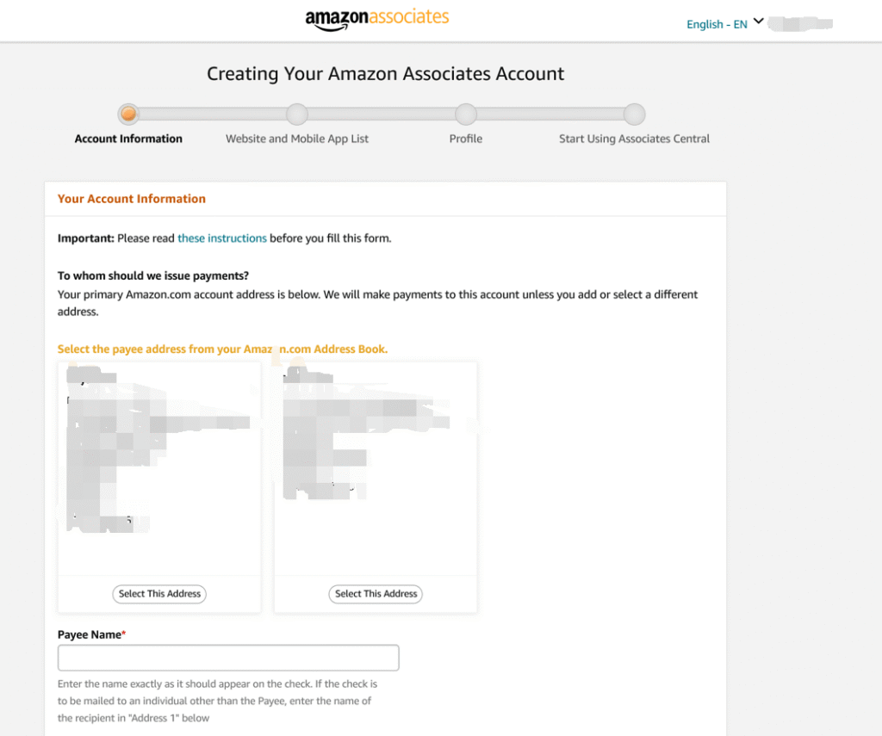882x736 pixels.
Task: Click the left blurred address card
Action: click(x=159, y=465)
